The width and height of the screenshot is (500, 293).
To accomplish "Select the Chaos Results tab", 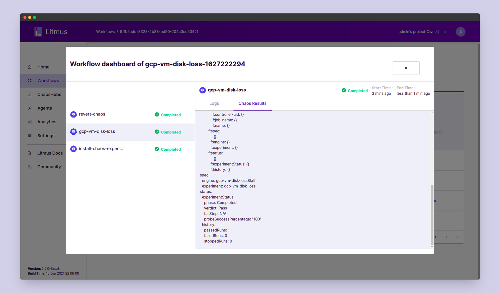I will (252, 103).
